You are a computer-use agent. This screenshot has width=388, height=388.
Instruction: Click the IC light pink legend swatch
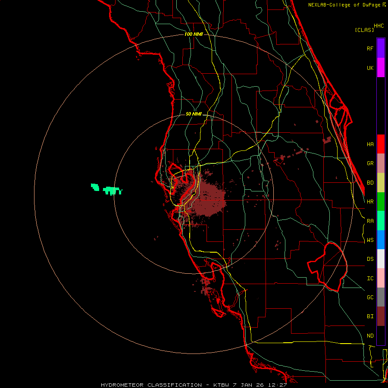(381, 278)
